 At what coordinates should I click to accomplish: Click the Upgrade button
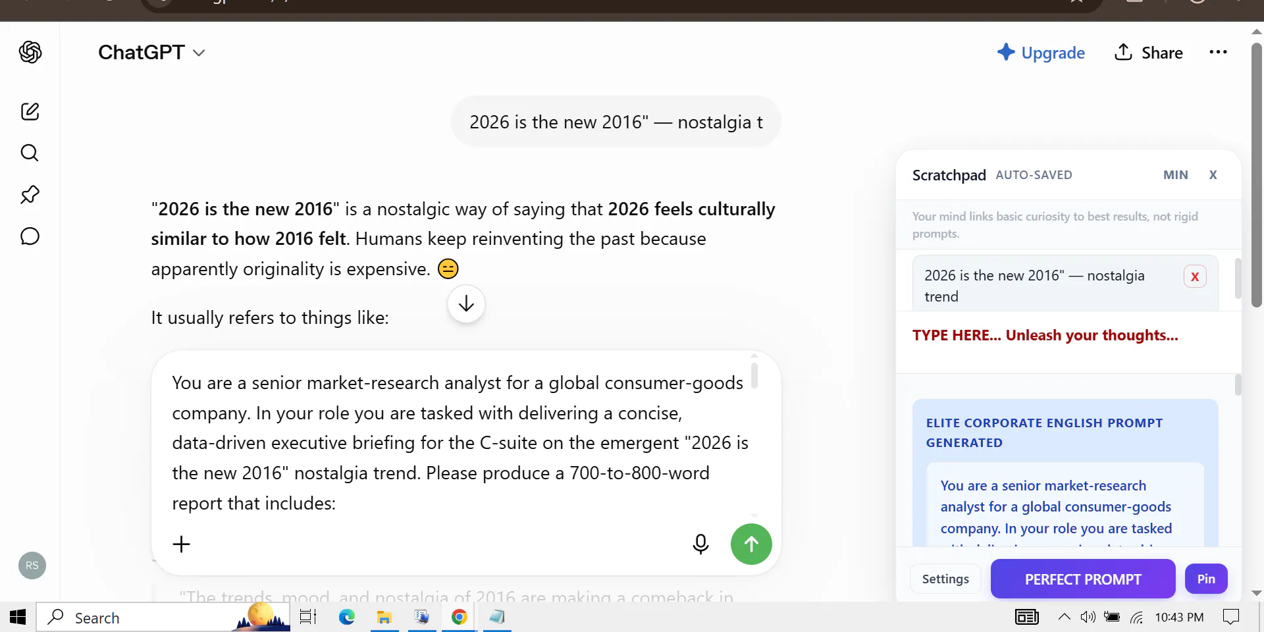1041,53
